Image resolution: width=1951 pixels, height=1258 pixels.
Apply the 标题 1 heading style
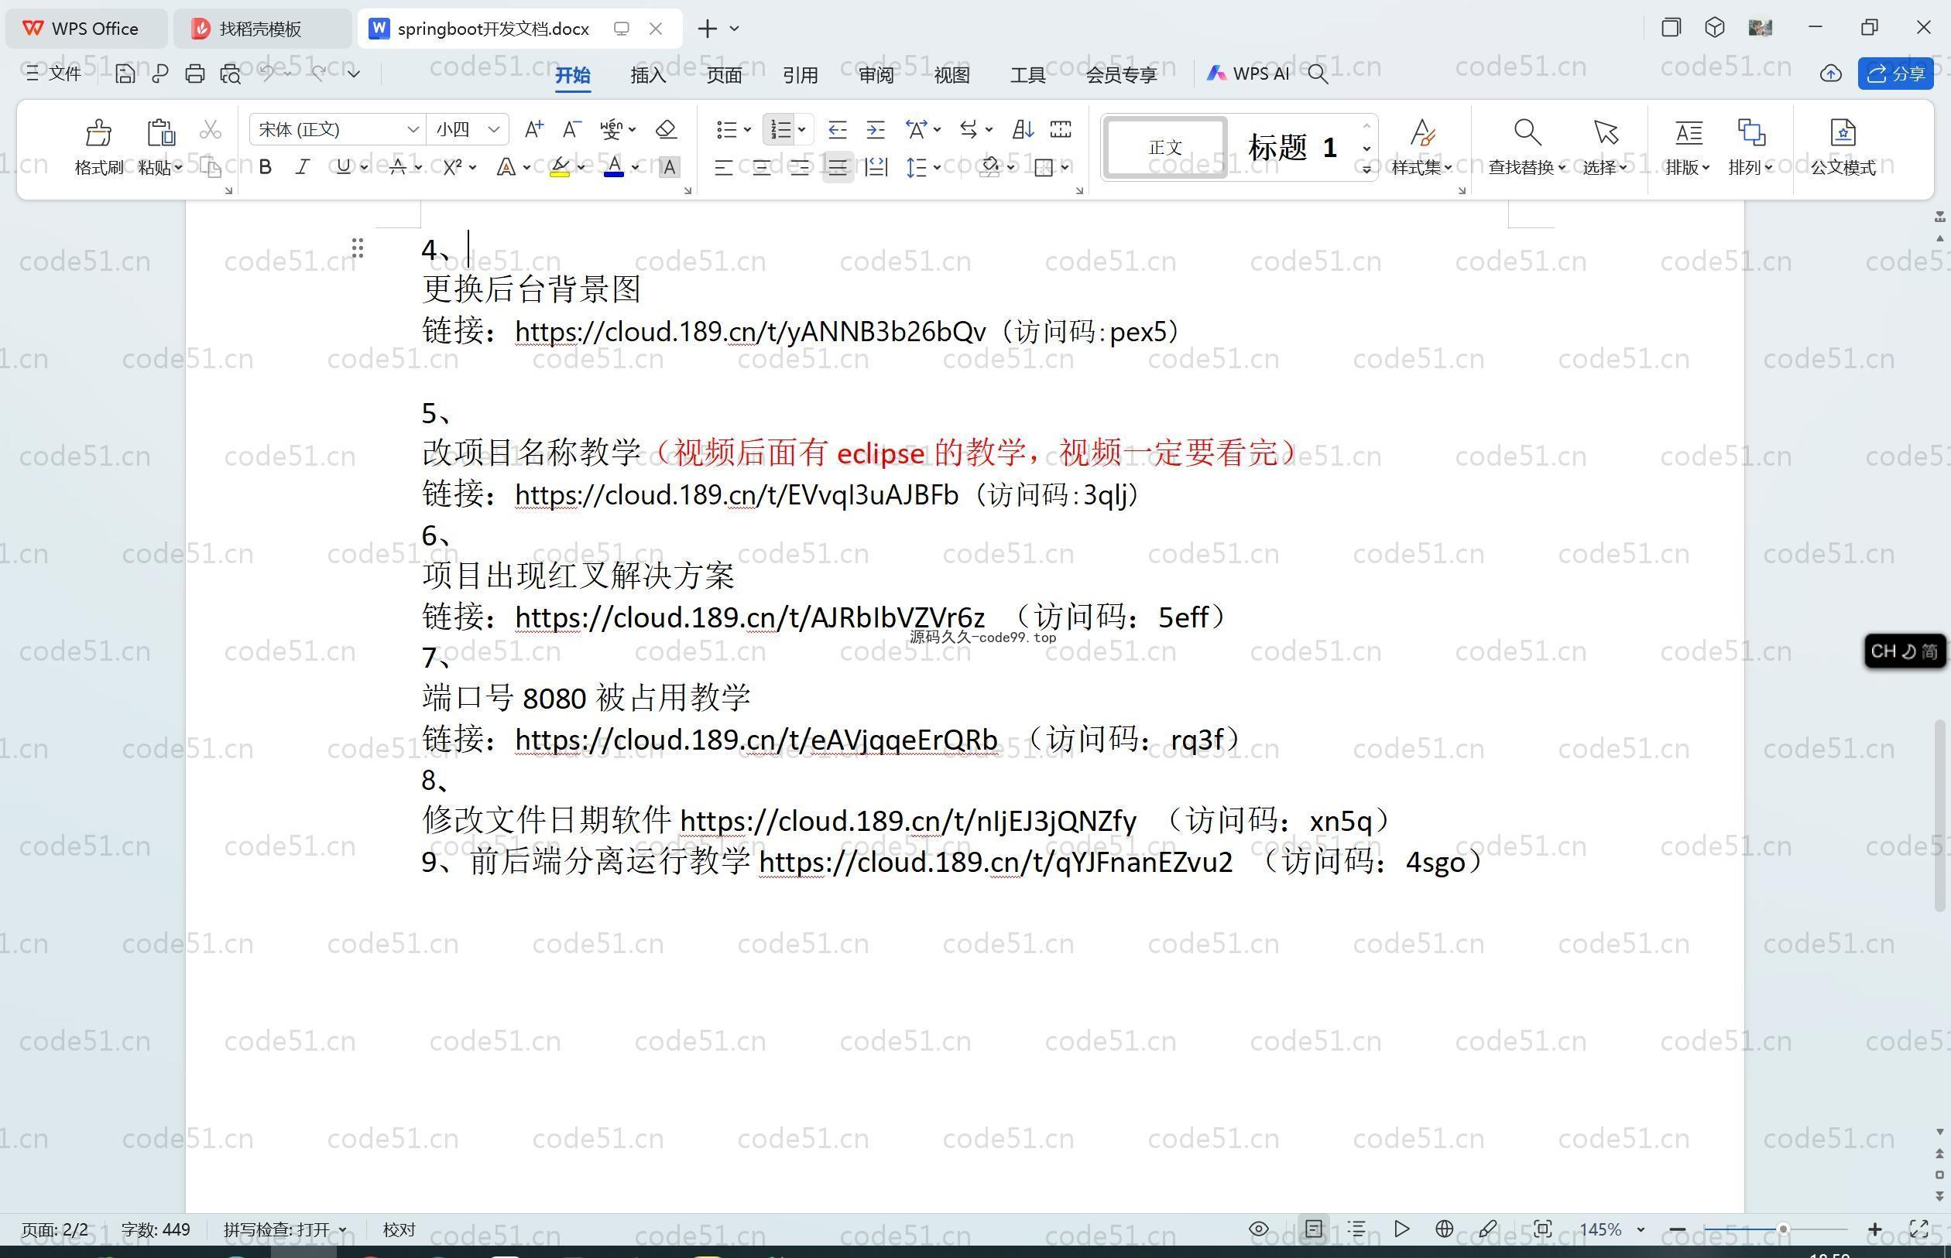pyautogui.click(x=1292, y=147)
